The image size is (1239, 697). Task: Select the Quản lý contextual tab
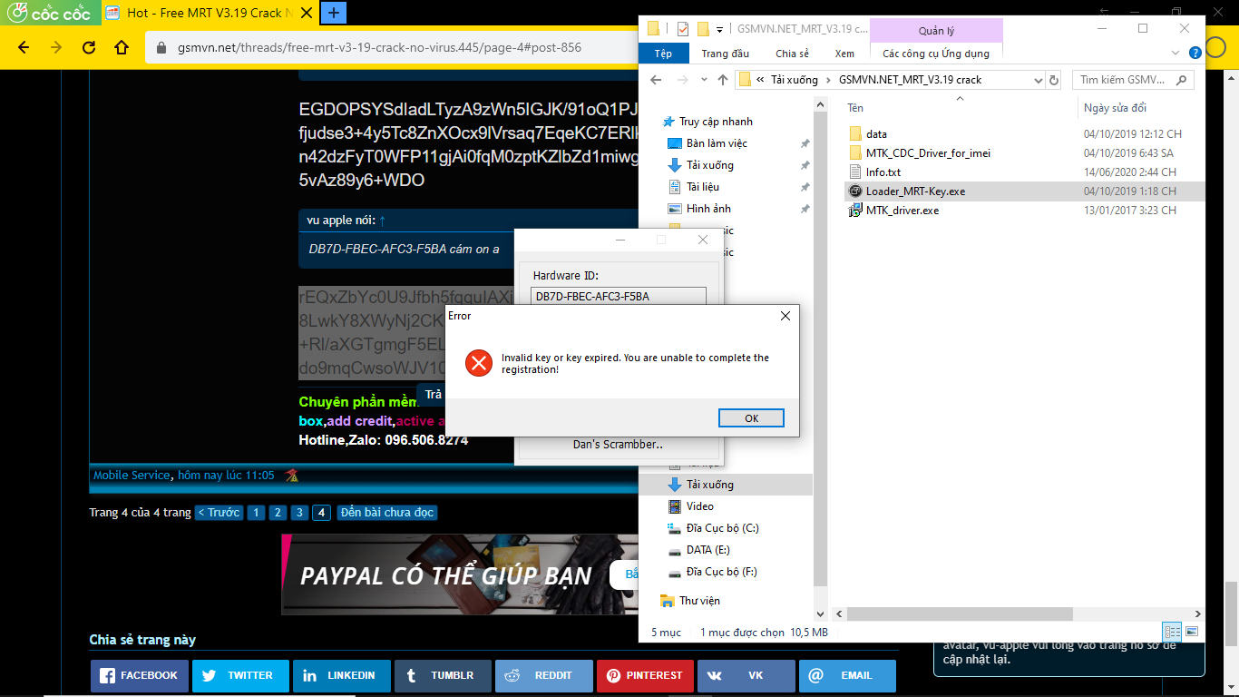[936, 31]
